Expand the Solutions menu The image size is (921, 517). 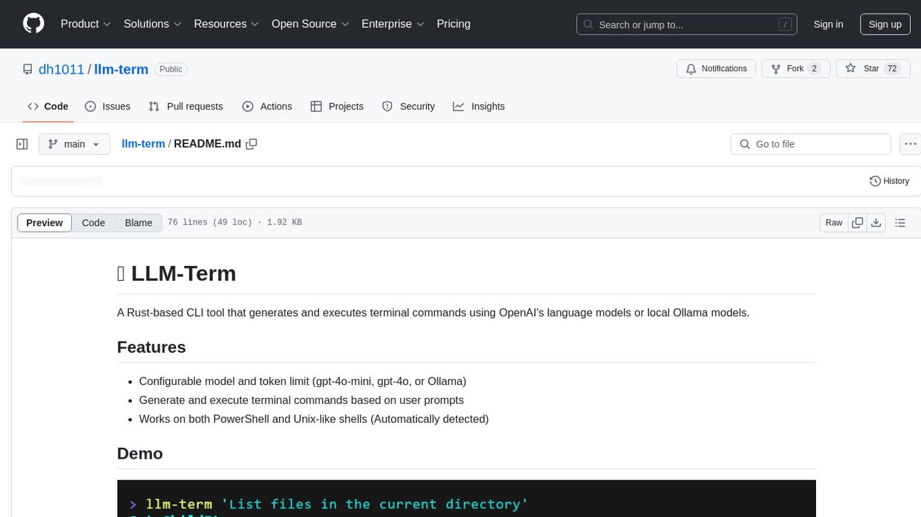pos(152,24)
